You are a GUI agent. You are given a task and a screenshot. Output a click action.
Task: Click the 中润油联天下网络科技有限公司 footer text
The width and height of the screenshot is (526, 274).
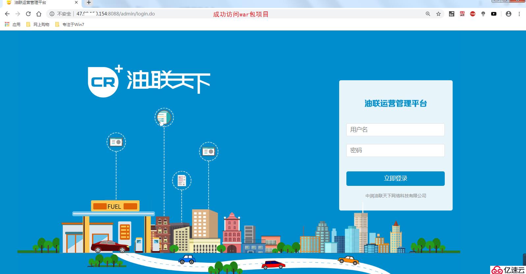(396, 196)
